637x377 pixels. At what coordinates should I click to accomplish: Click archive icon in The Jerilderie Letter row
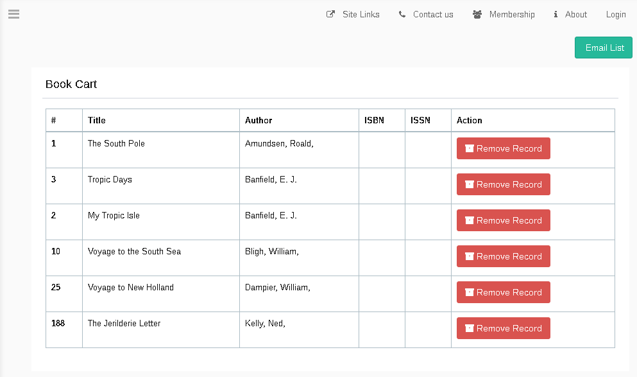470,328
